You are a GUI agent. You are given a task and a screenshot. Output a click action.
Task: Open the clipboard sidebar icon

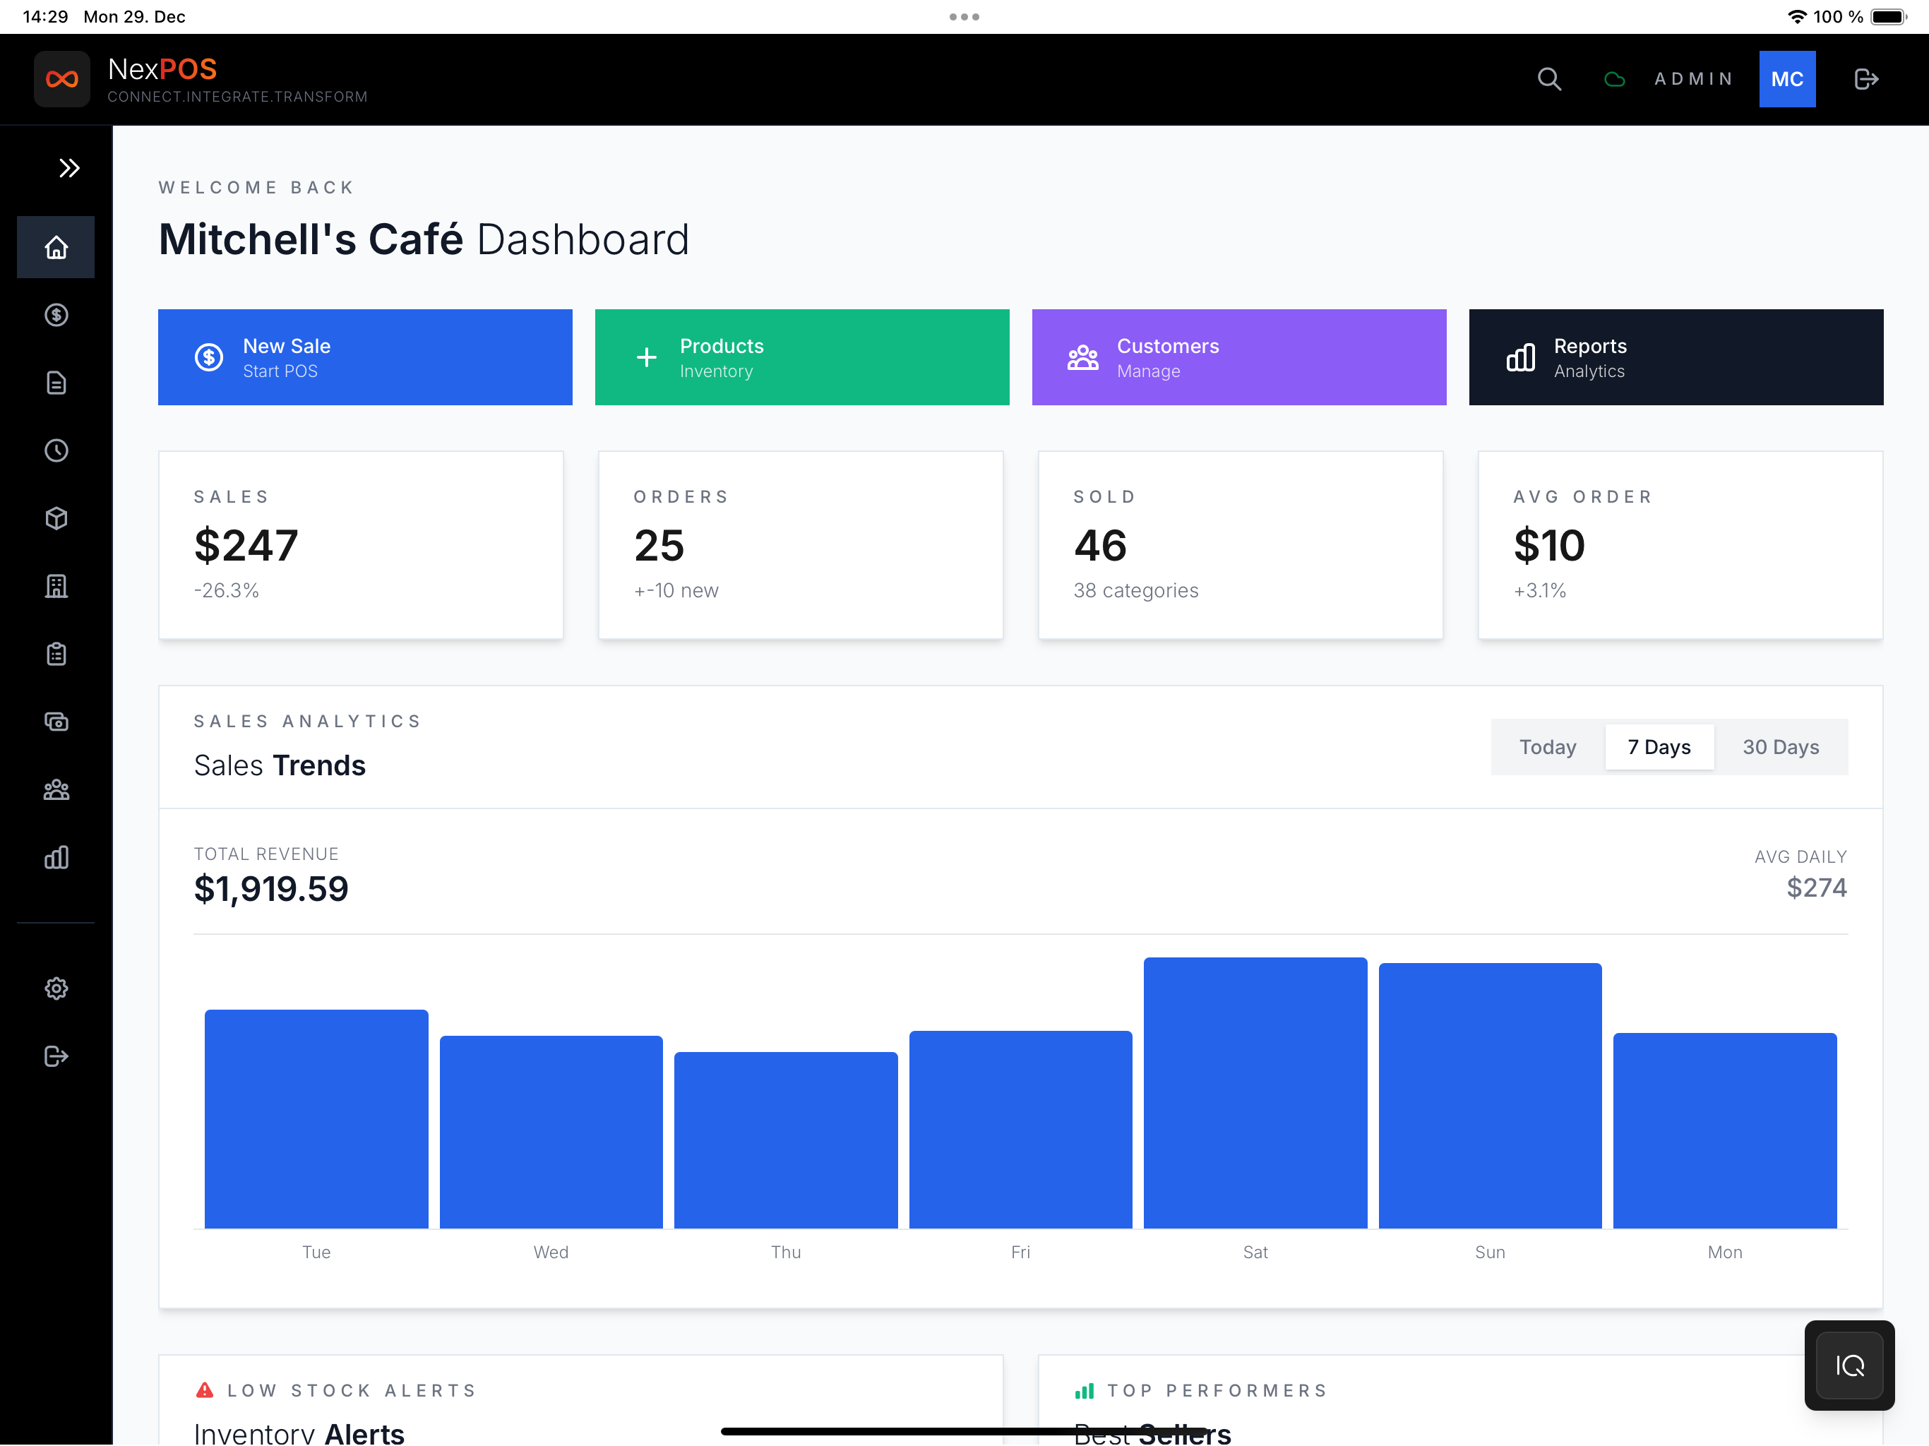(56, 654)
